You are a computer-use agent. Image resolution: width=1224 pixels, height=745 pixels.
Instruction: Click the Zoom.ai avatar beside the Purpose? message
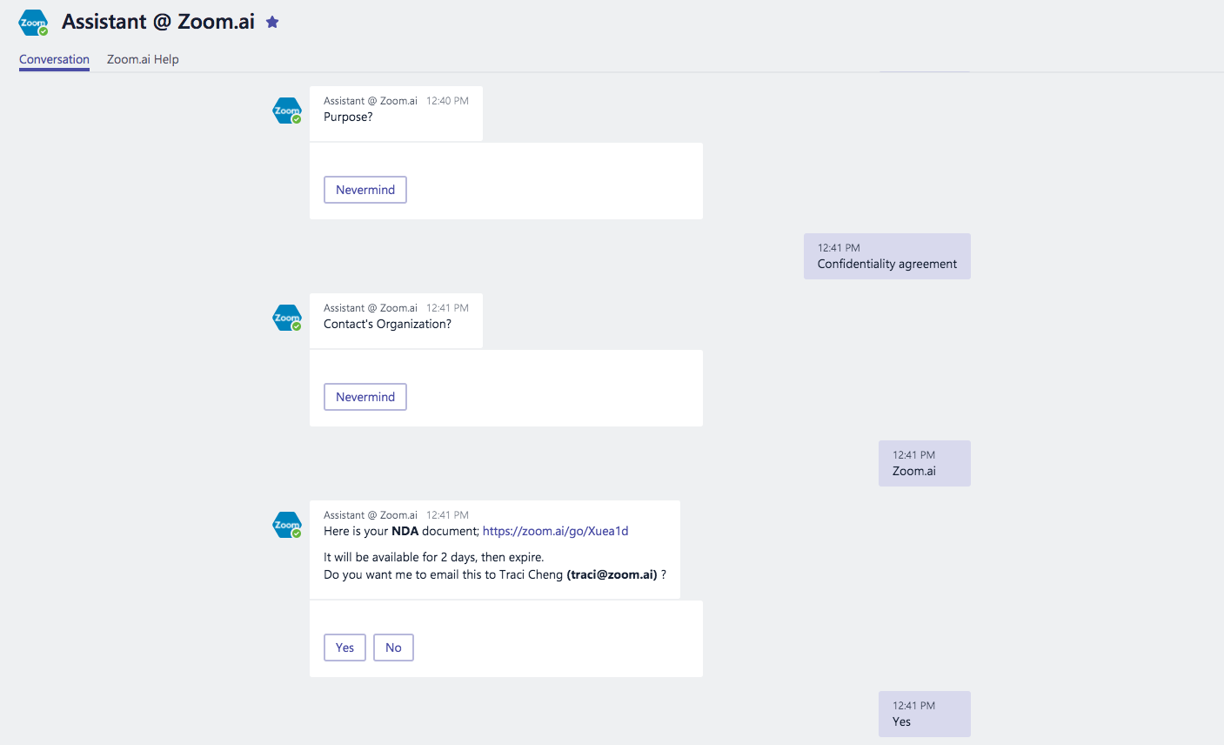[x=287, y=111]
